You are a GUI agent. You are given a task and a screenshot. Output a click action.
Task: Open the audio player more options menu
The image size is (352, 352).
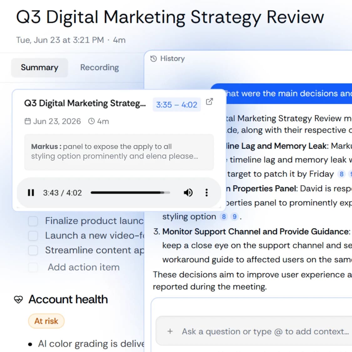(x=207, y=193)
